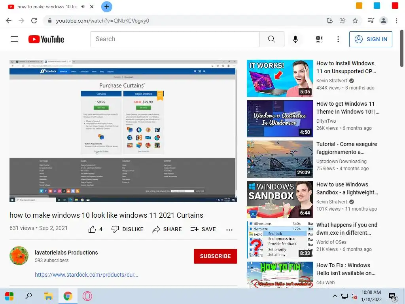Screen dimensions: 405x304
Task: Open the YouTube hamburger guide menu
Action: coord(14,39)
